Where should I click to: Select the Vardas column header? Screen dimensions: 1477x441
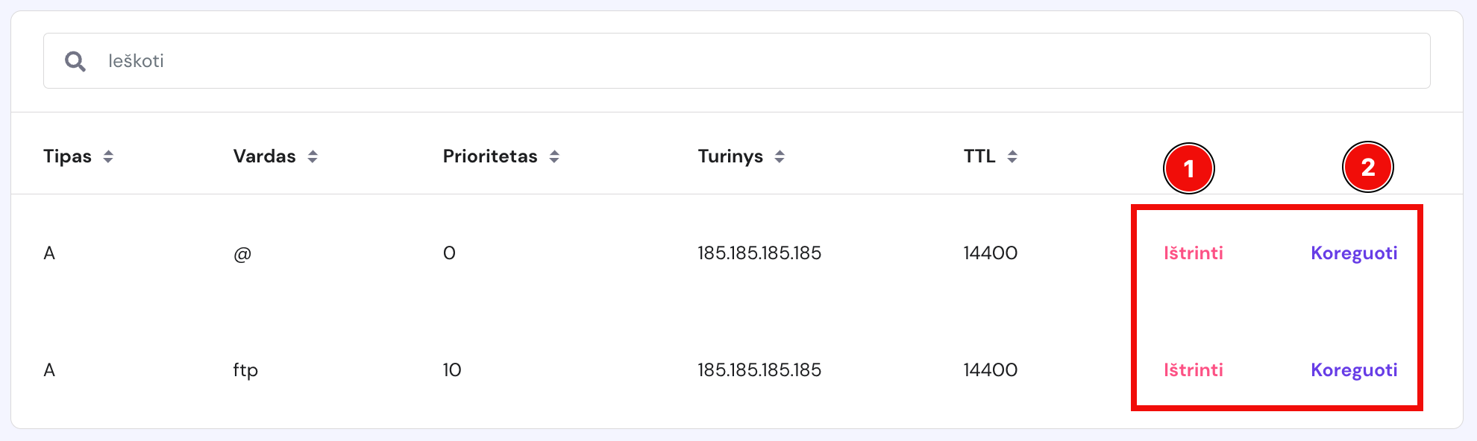[265, 156]
